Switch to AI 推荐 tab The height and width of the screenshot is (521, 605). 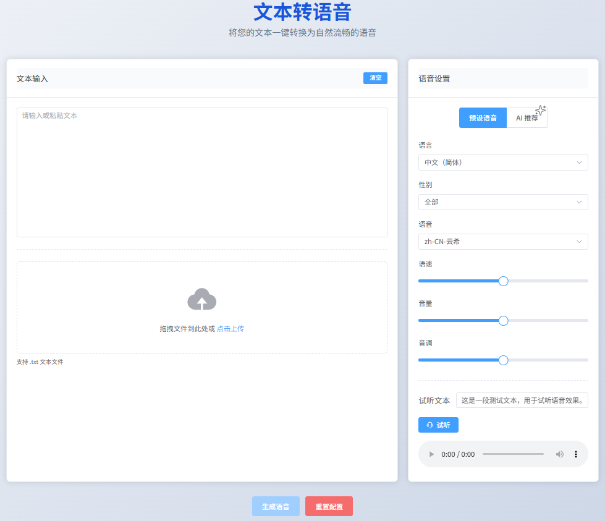(527, 118)
